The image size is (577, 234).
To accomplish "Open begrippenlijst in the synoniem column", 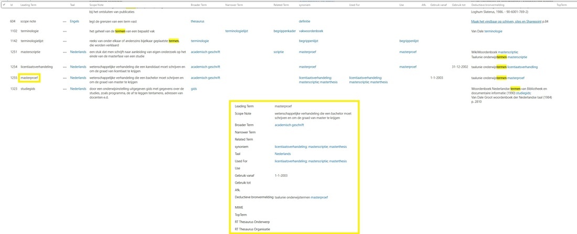I will coord(308,41).
